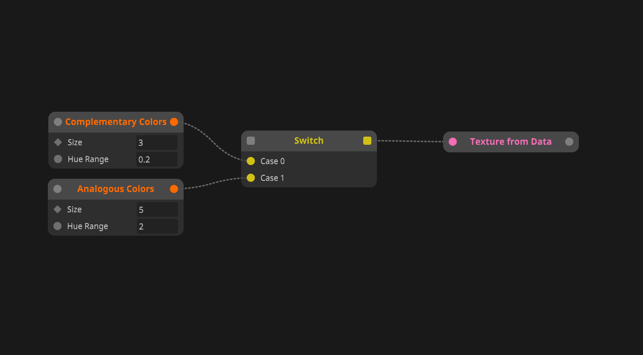Click the gray input port on Analogous Colors header
This screenshot has height=355, width=643.
(57, 189)
